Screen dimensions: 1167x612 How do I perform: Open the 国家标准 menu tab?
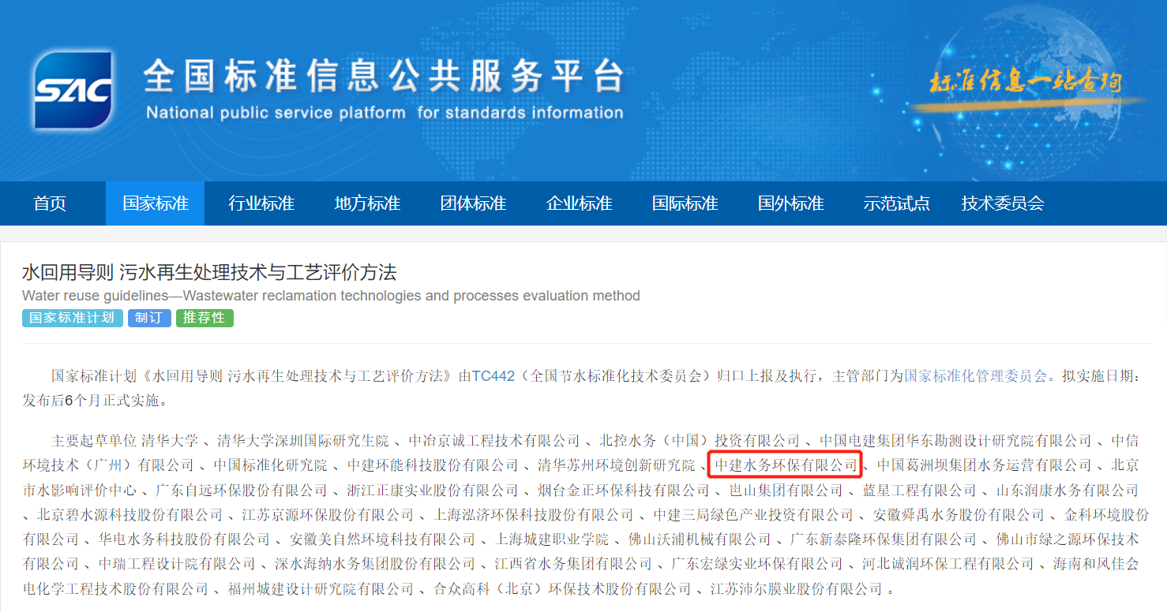[156, 203]
